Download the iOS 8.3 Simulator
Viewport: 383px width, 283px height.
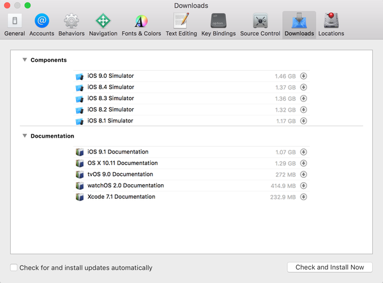click(303, 99)
